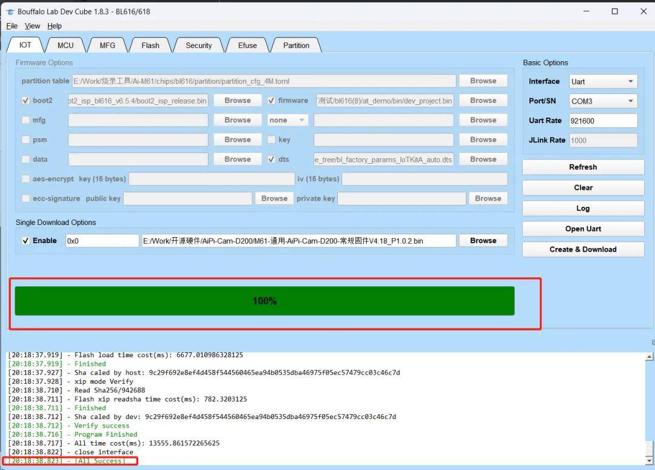655x470 pixels.
Task: Click Browse for single download file
Action: pyautogui.click(x=483, y=241)
